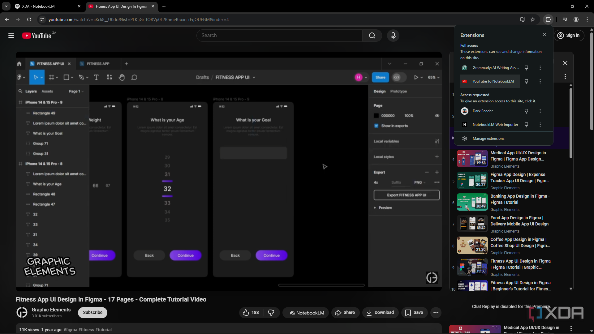The image size is (594, 334).
Task: Pin the NotebookLM Web Importer extension
Action: tap(527, 125)
